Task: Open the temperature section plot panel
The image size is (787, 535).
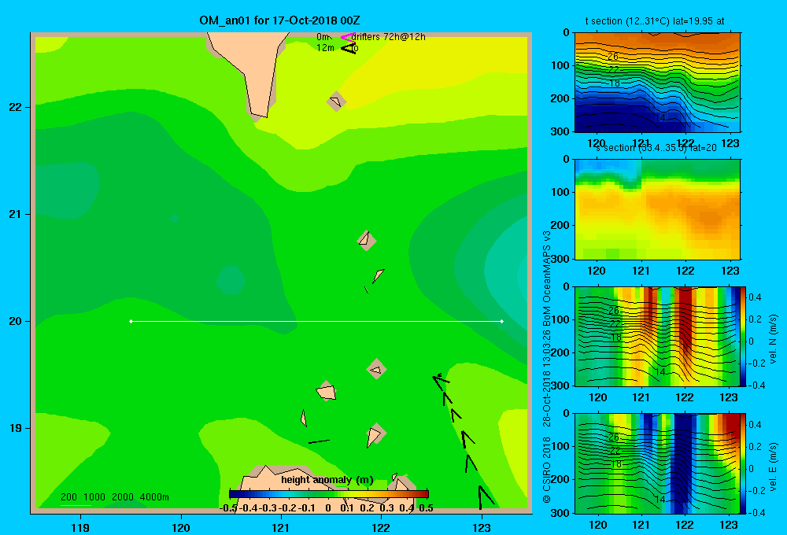Action: 657,83
